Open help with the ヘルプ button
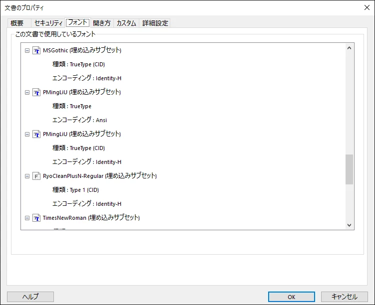This screenshot has height=305, width=375. point(30,297)
